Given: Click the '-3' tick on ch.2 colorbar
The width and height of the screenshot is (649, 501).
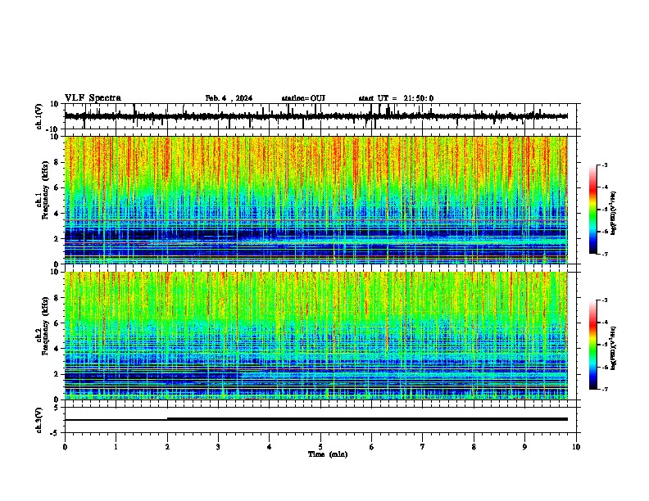Looking at the screenshot, I should point(605,300).
